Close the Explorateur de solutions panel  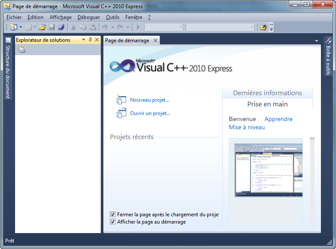tap(97, 40)
